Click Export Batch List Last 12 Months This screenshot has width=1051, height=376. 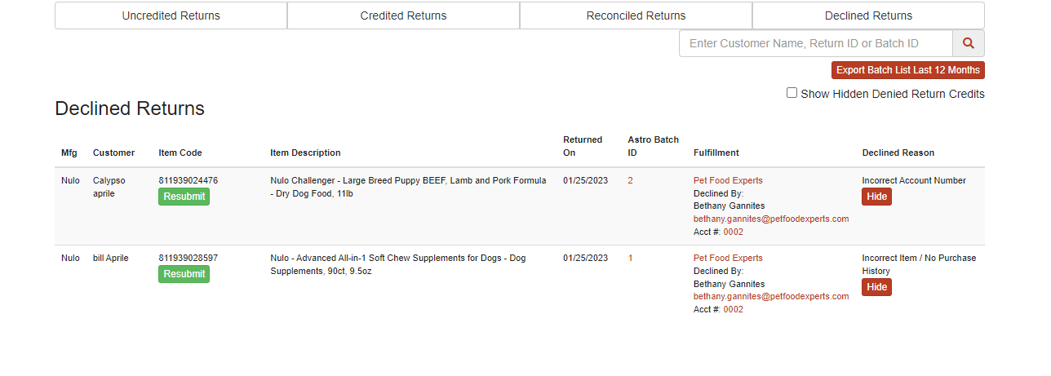coord(908,70)
